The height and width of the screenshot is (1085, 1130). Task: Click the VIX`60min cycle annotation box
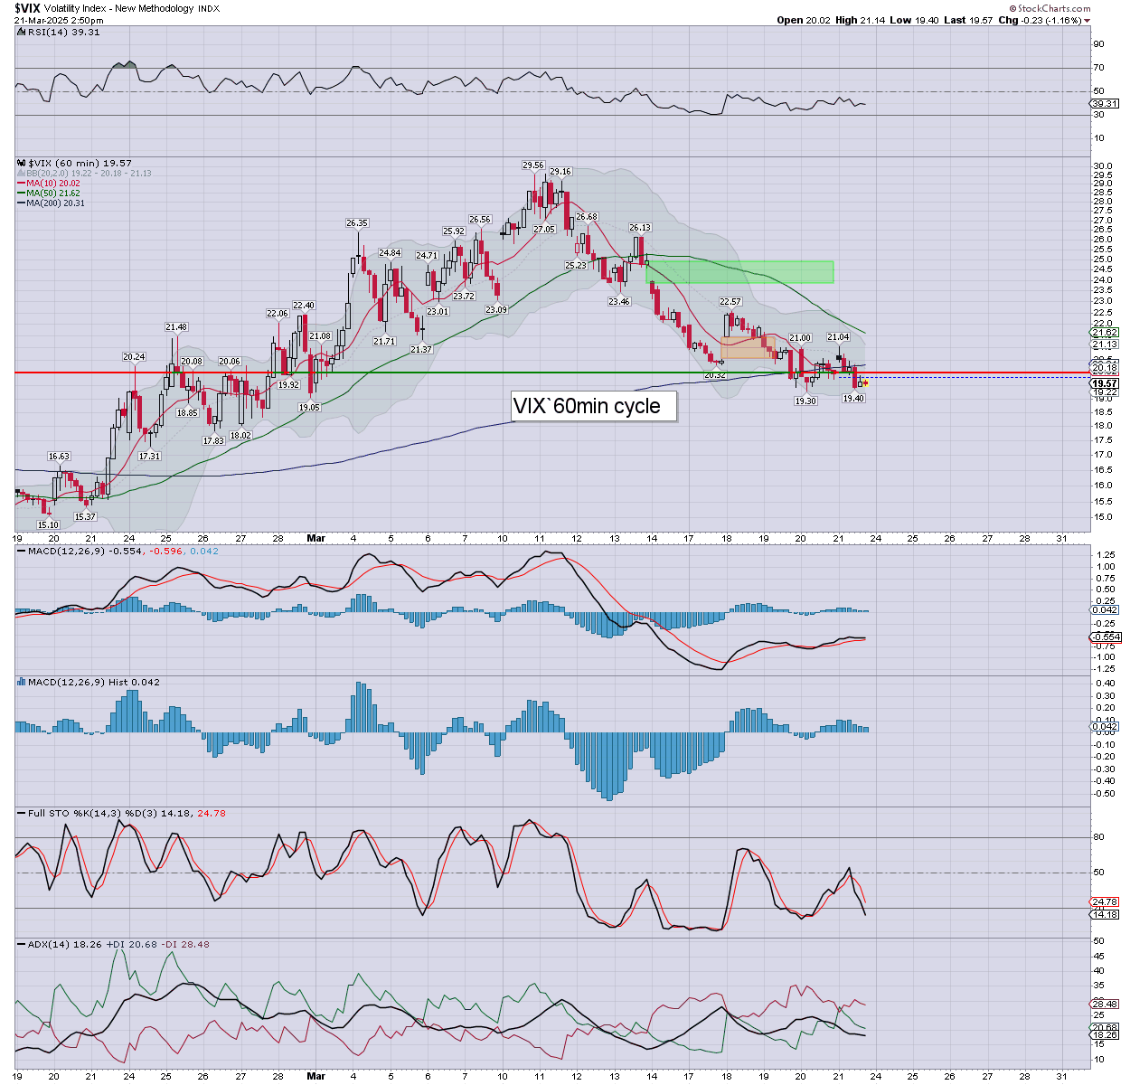click(594, 406)
